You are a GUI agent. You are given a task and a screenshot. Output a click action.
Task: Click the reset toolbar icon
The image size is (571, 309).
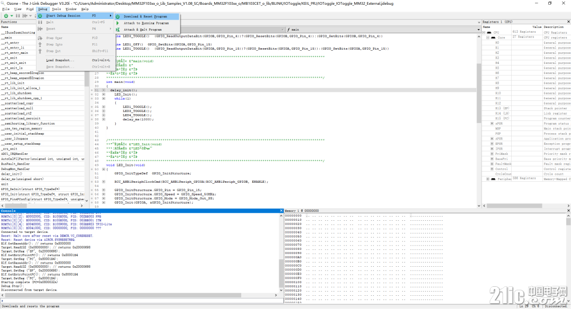25,16
